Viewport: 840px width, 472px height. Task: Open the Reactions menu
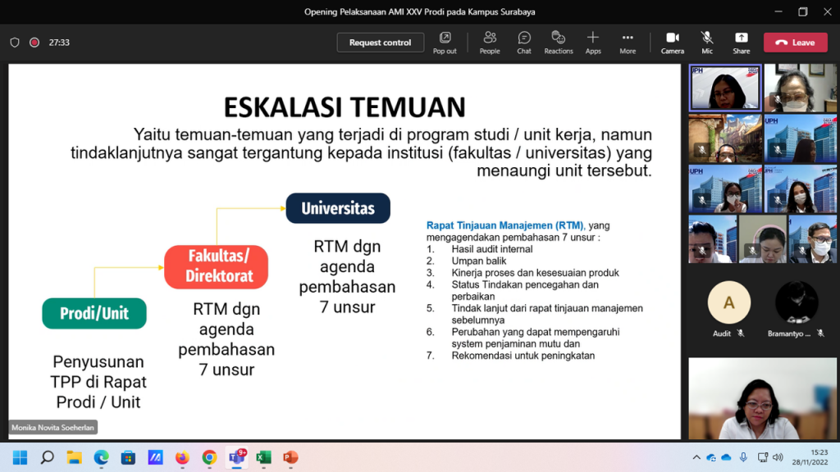559,42
